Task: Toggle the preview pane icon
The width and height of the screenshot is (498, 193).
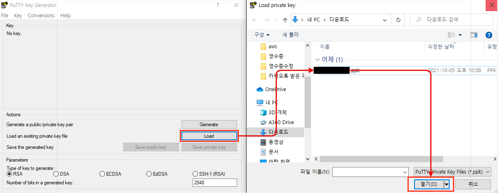Action: coord(474,35)
